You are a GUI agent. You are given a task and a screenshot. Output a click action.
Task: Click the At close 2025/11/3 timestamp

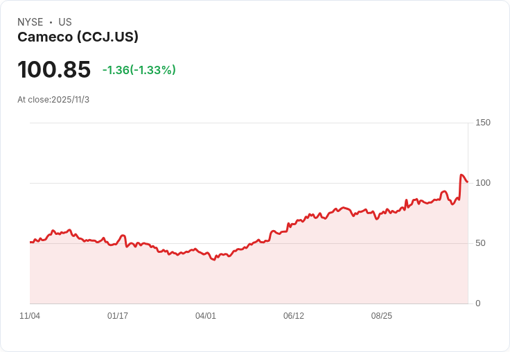click(x=53, y=100)
